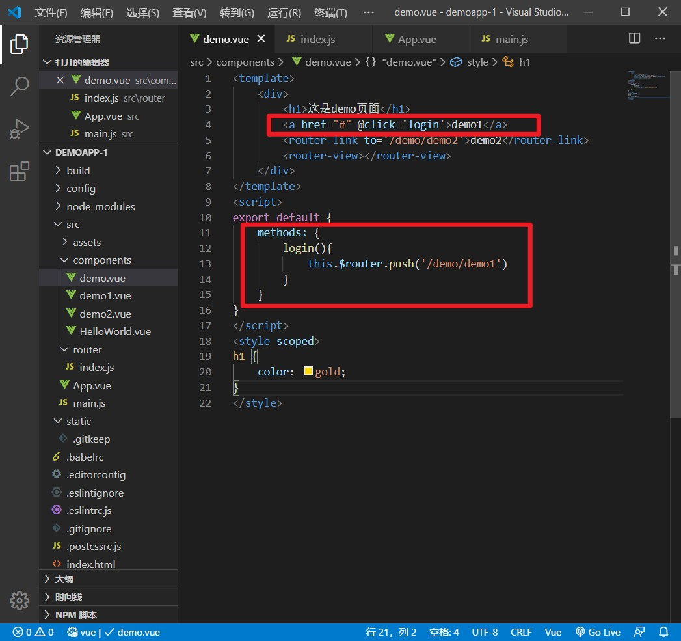Click the gold color swatch on line 20

coord(308,371)
